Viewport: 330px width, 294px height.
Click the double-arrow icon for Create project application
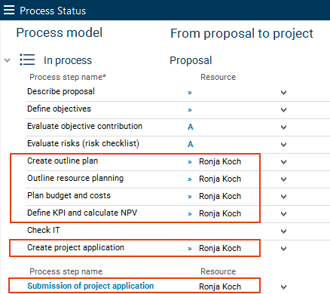(190, 249)
